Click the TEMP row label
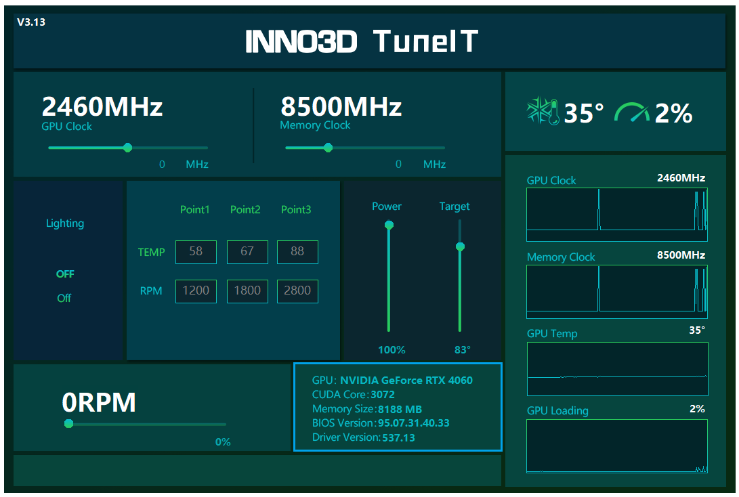The height and width of the screenshot is (497, 739). (x=151, y=252)
